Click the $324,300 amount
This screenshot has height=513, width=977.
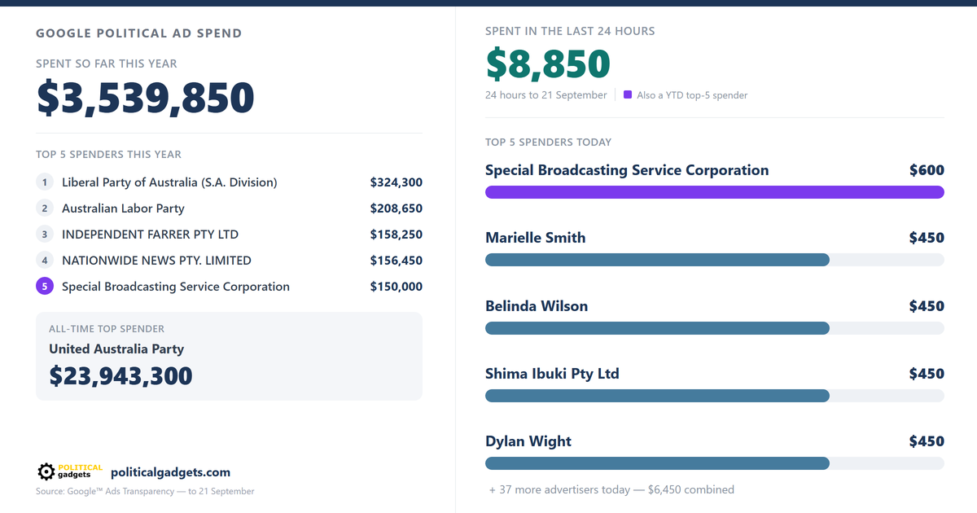(396, 182)
